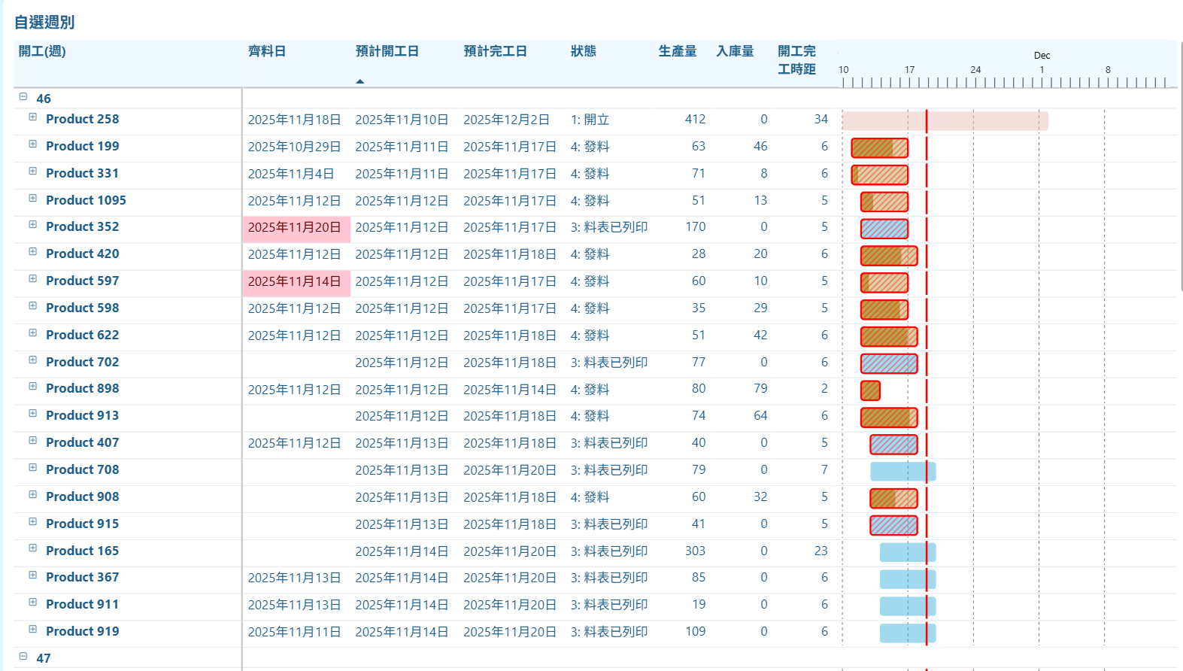Expand the Product 919 row
This screenshot has height=671, width=1183.
point(33,630)
